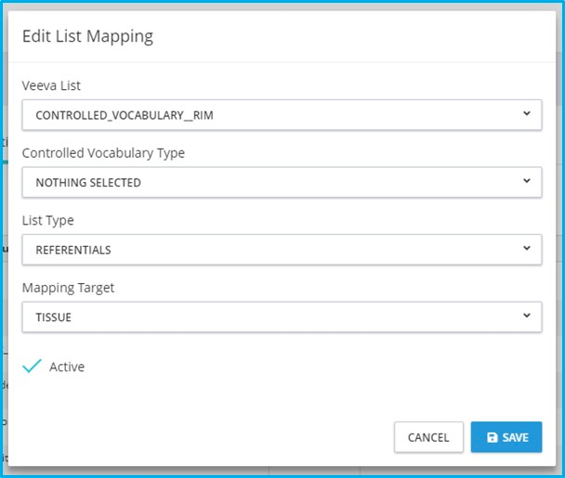Viewport: 565px width, 478px height.
Task: Open the Veeva List dropdown
Action: (282, 115)
